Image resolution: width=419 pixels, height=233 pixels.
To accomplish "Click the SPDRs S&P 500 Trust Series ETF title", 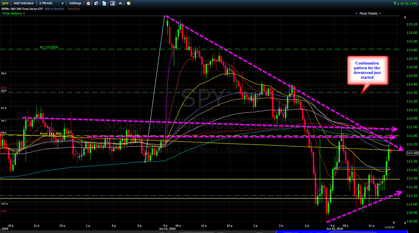I will click(22, 9).
